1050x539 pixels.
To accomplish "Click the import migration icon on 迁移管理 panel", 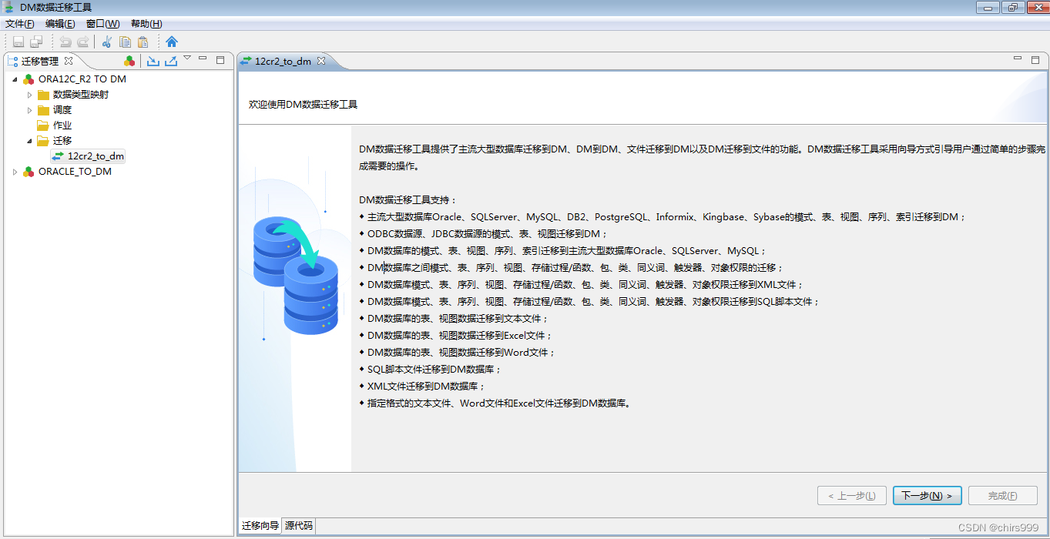I will (x=153, y=60).
